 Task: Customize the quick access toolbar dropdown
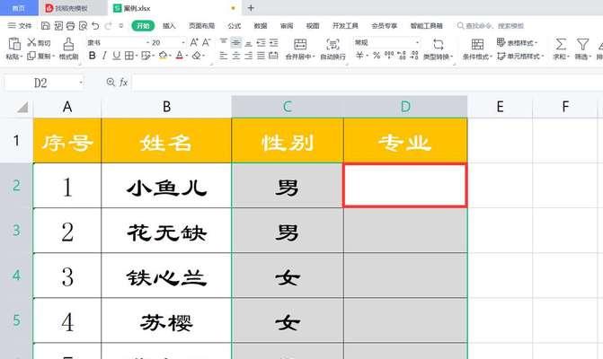120,26
